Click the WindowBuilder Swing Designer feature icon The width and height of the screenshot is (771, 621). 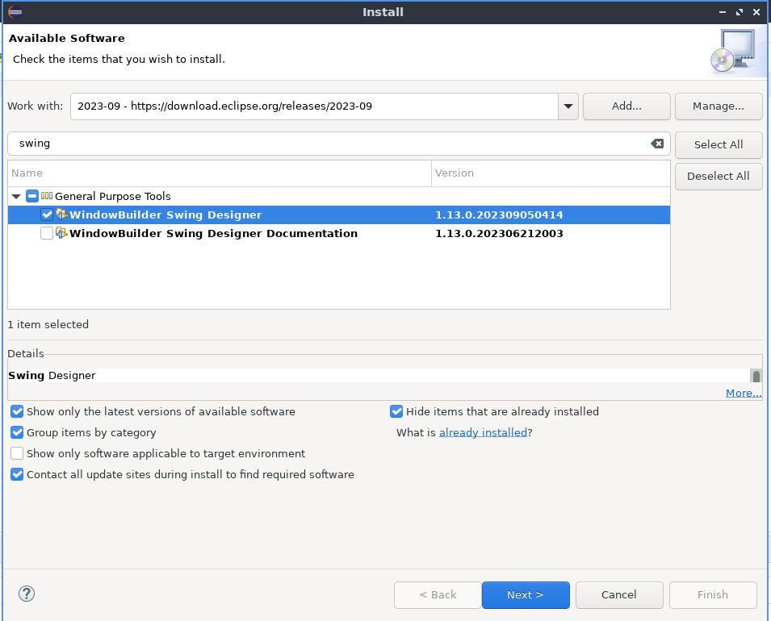coord(61,215)
